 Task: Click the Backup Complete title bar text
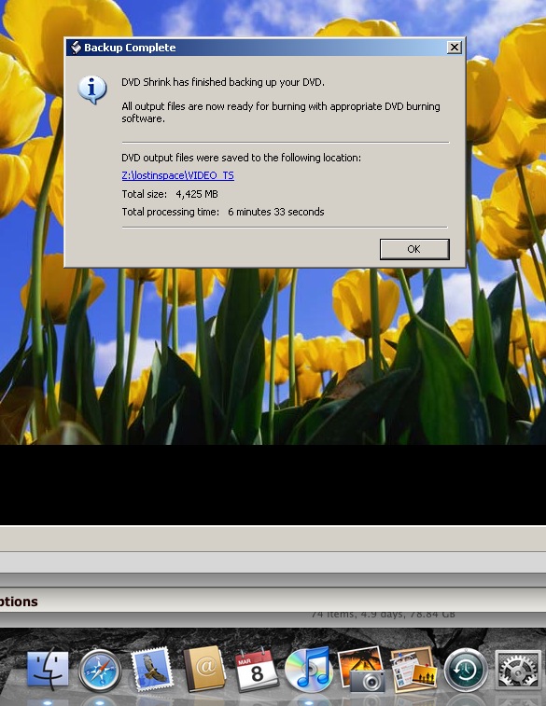[x=130, y=48]
